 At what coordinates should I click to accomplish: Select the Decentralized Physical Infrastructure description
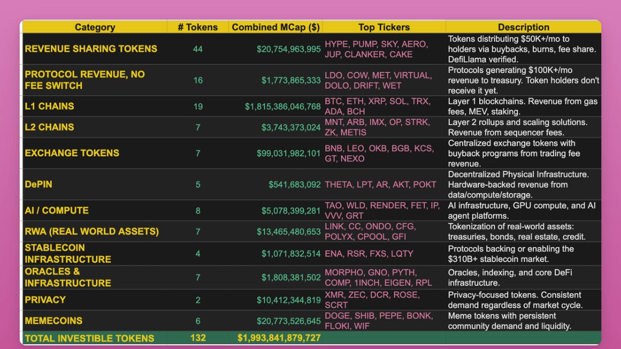pyautogui.click(x=523, y=184)
